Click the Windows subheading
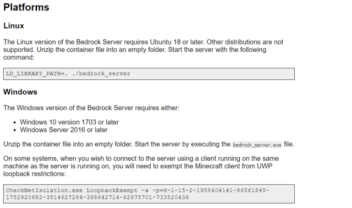 tap(20, 92)
